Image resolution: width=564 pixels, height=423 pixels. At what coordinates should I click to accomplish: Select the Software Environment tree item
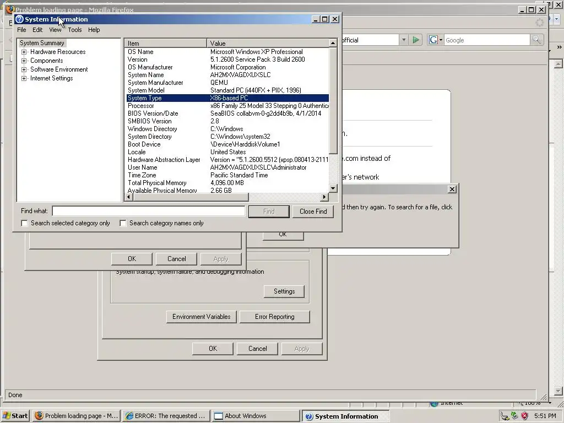click(x=59, y=69)
